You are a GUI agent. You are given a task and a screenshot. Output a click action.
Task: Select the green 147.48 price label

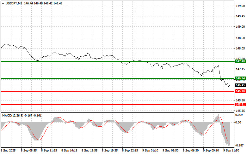[x=240, y=62]
